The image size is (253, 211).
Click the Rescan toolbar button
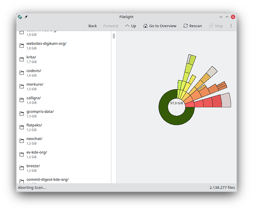pos(192,26)
